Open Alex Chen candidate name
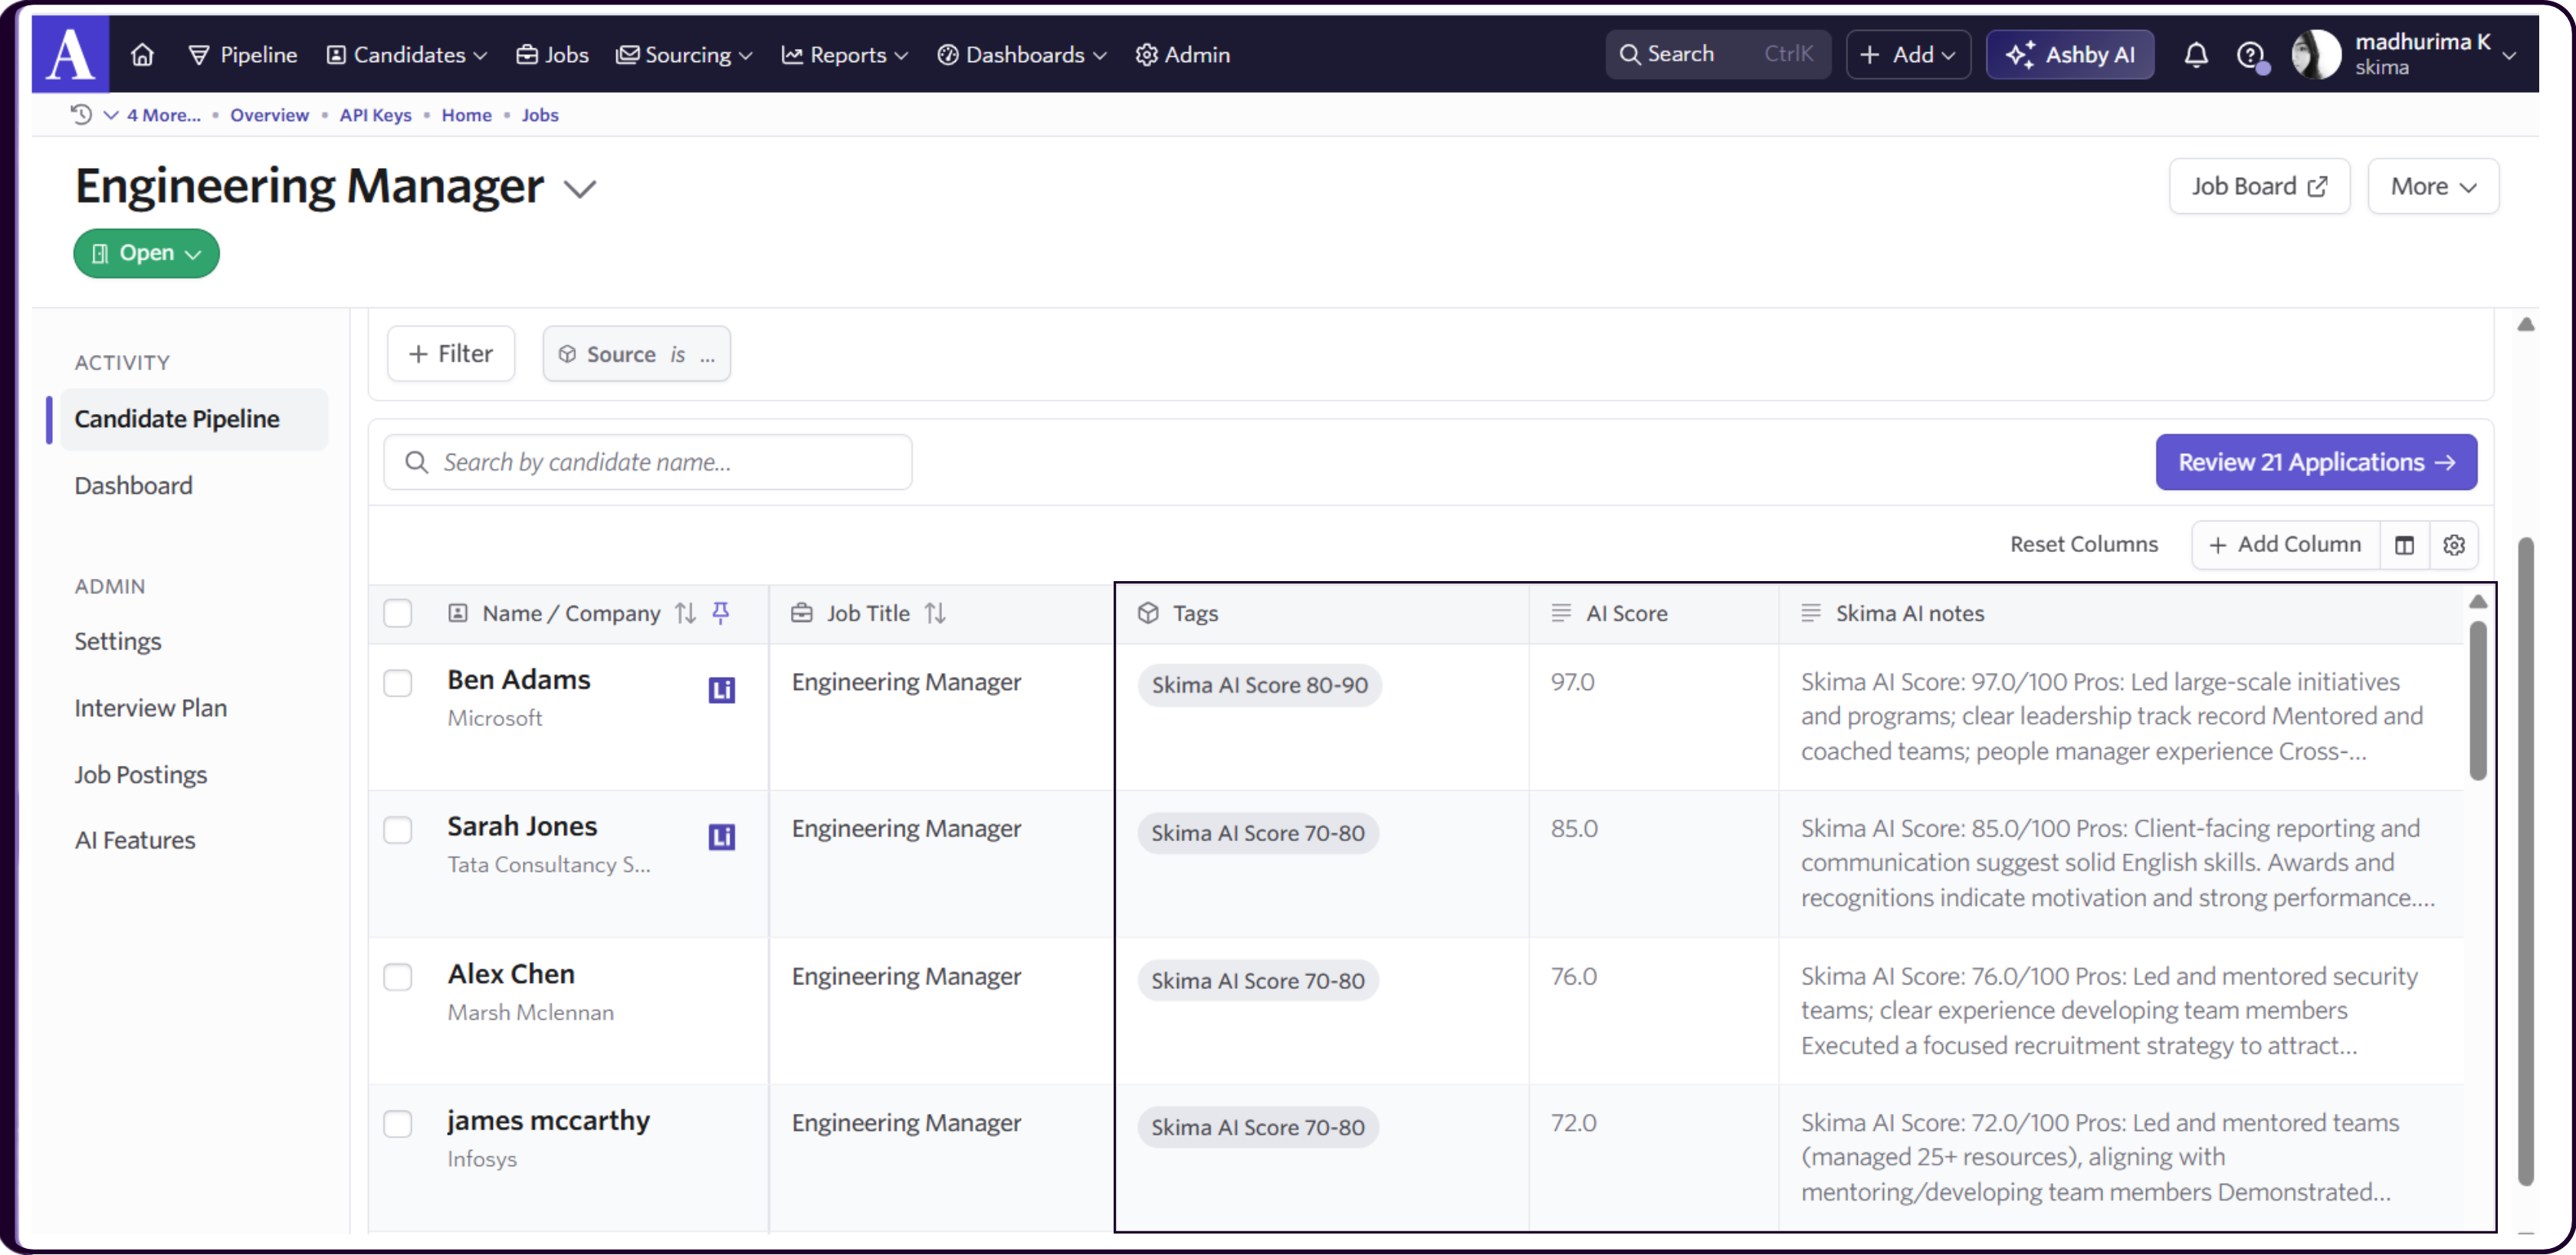This screenshot has width=2576, height=1255. point(510,973)
